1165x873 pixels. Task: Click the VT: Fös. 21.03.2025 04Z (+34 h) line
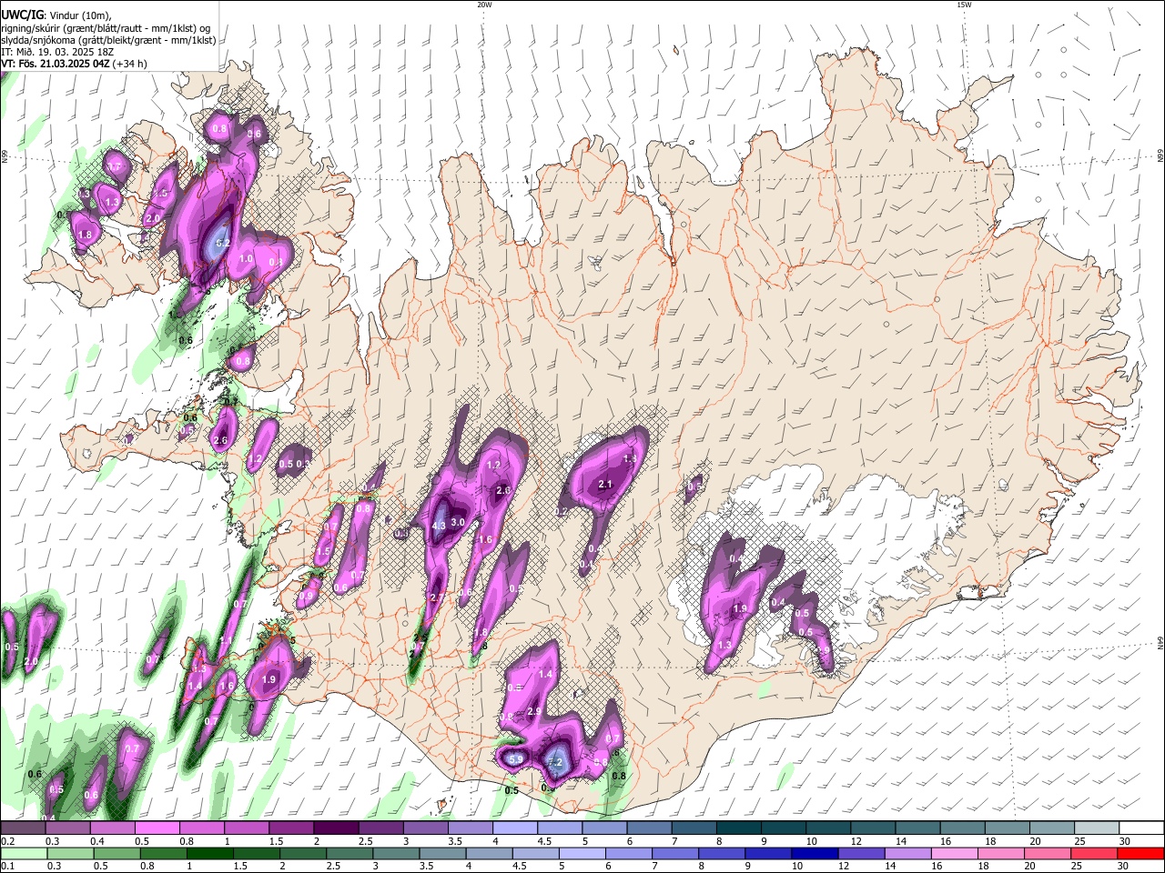coord(75,64)
